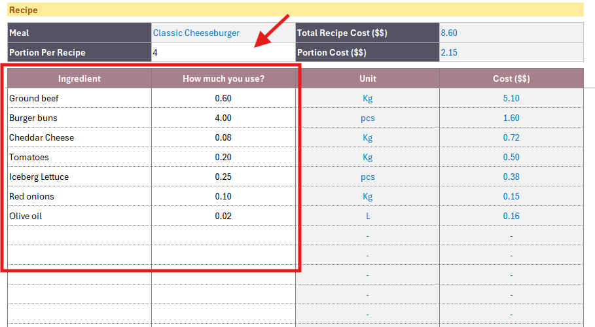Click the Ground beef cost 5.10
This screenshot has width=595, height=327.
point(511,98)
